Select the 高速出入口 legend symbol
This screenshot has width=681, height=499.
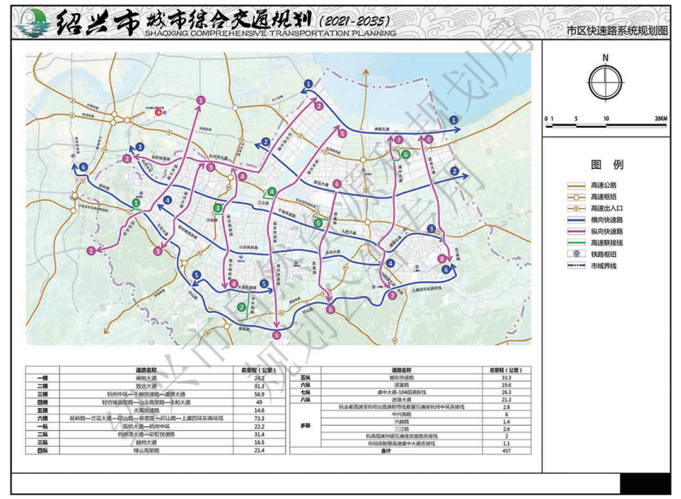(576, 208)
